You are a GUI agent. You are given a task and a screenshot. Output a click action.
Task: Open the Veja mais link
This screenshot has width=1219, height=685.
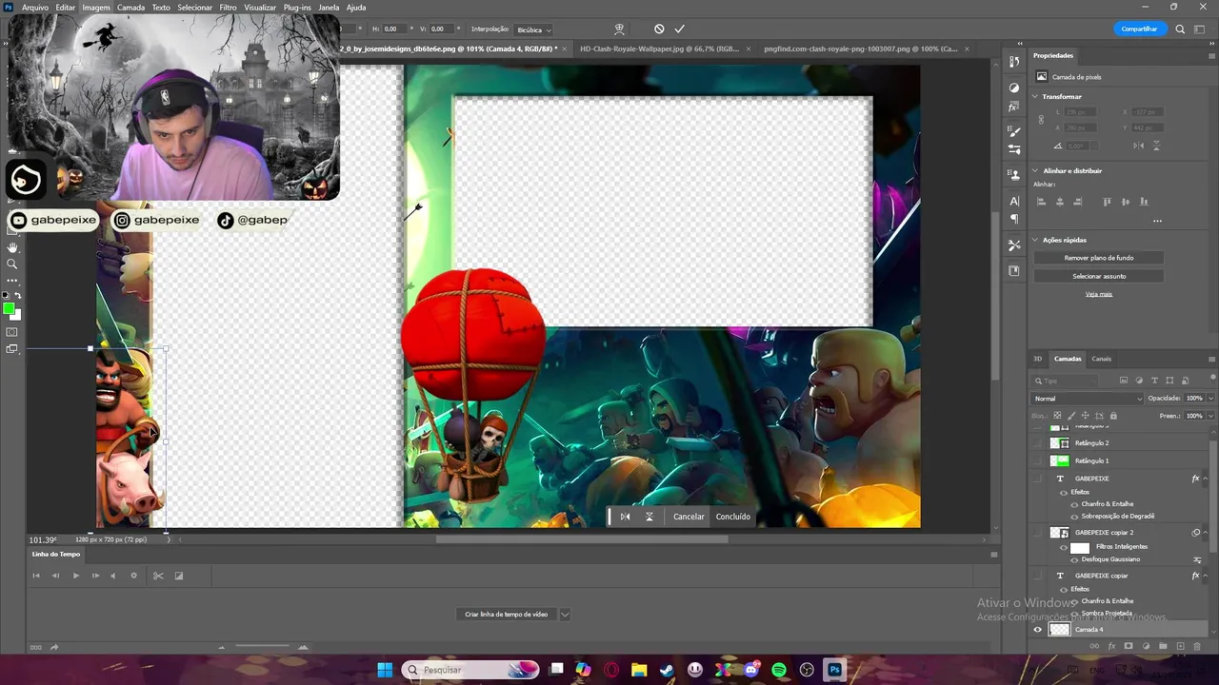pos(1099,294)
